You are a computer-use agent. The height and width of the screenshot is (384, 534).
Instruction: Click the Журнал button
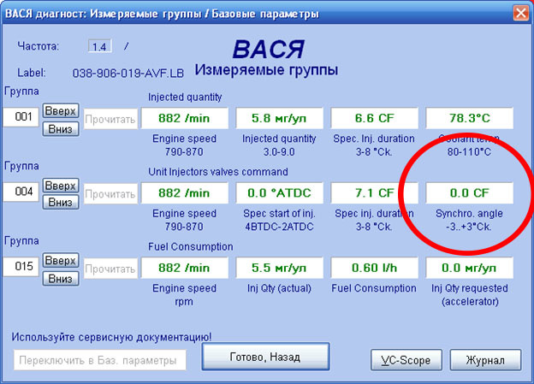pos(485,360)
